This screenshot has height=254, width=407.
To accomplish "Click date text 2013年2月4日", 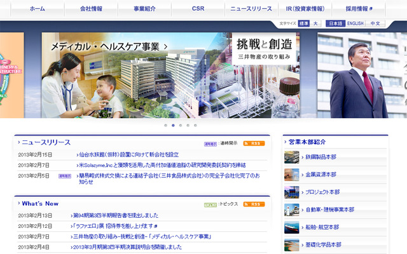I will tap(34, 247).
